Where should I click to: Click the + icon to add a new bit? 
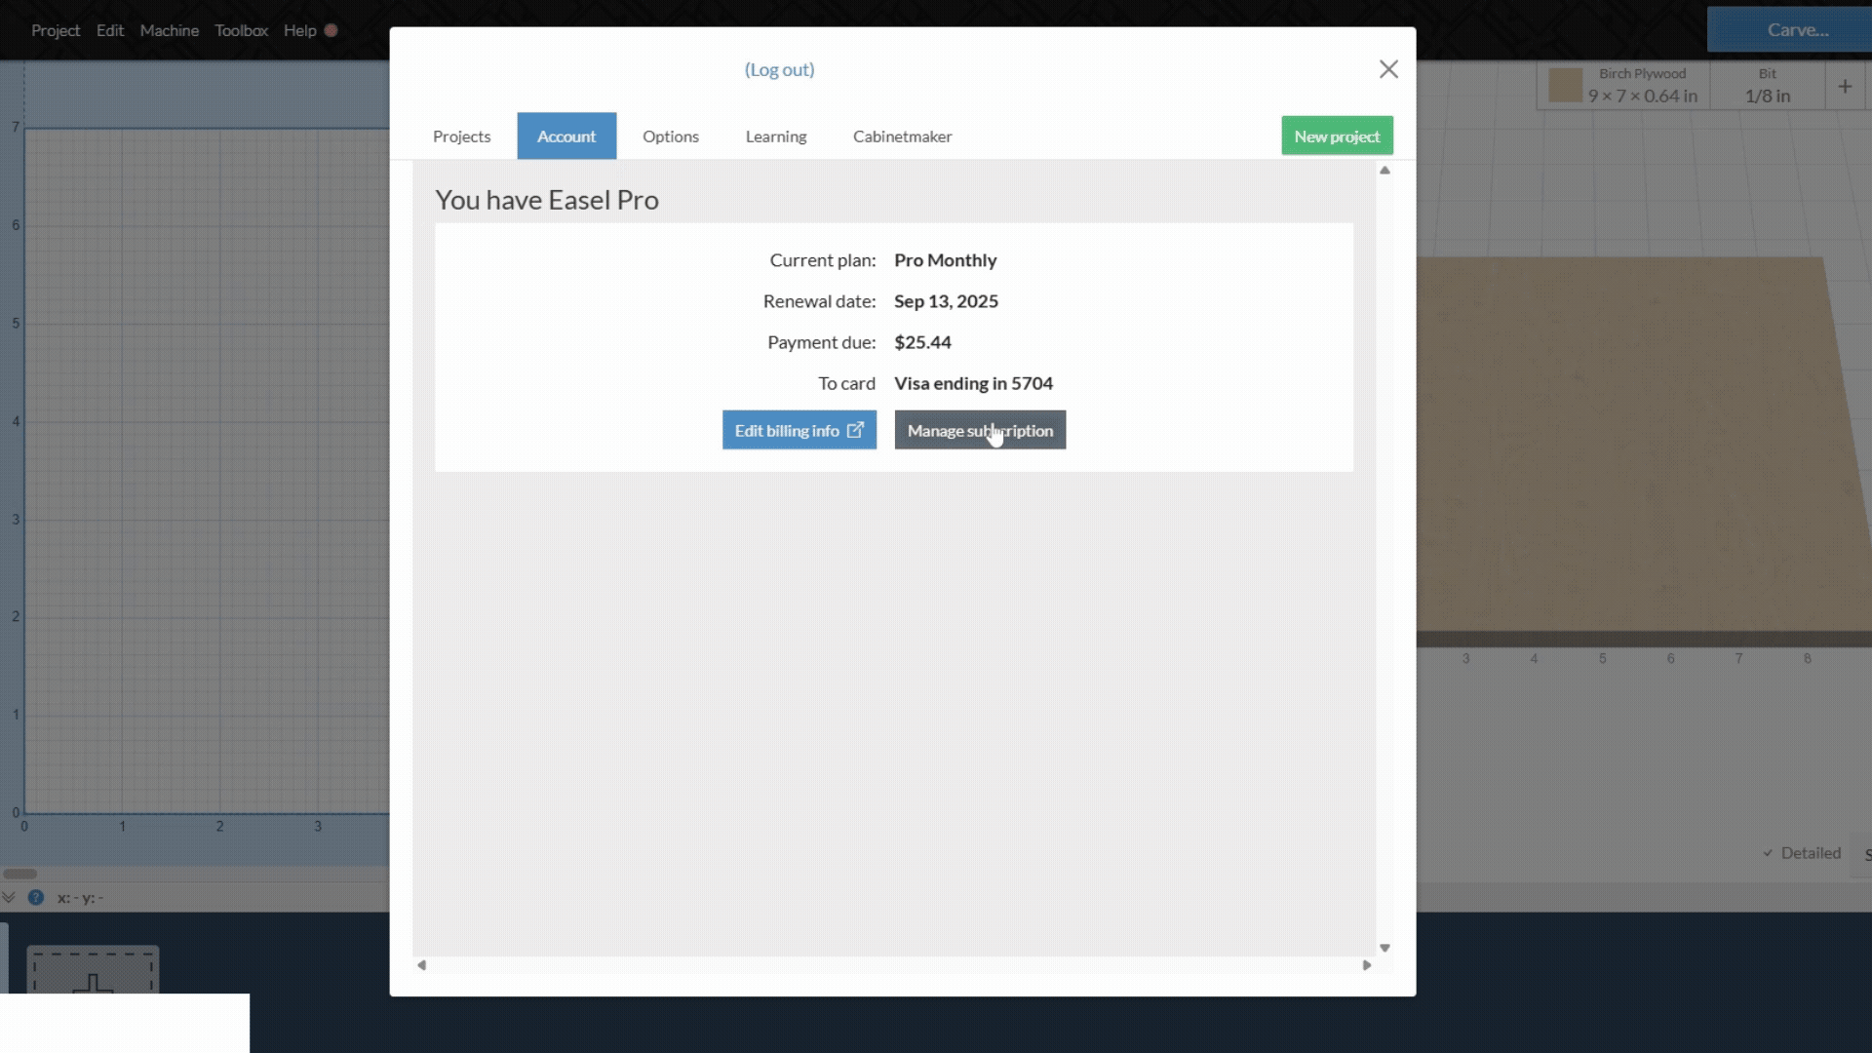pyautogui.click(x=1846, y=86)
